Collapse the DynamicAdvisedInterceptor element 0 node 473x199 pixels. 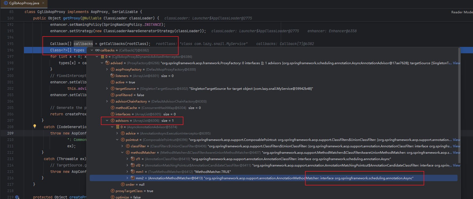[x=97, y=56]
